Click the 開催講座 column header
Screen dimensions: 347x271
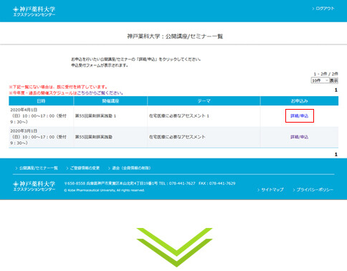click(110, 101)
